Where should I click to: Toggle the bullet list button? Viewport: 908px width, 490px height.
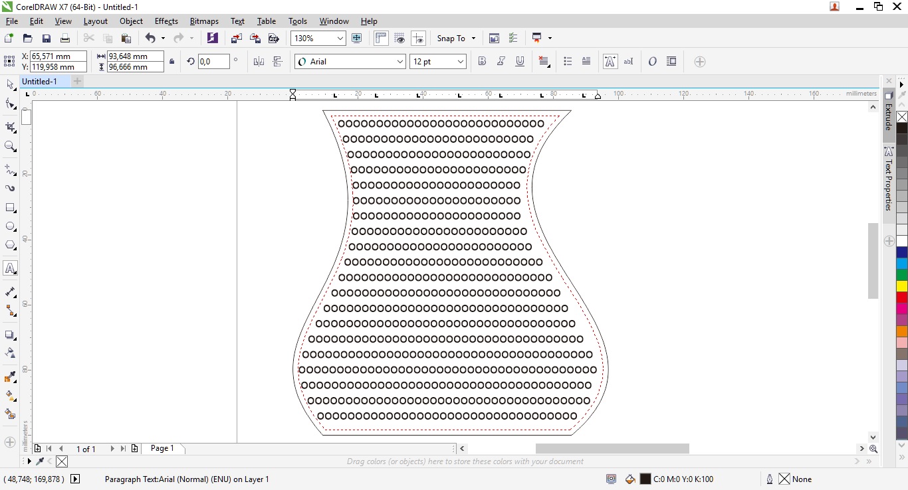pos(568,62)
